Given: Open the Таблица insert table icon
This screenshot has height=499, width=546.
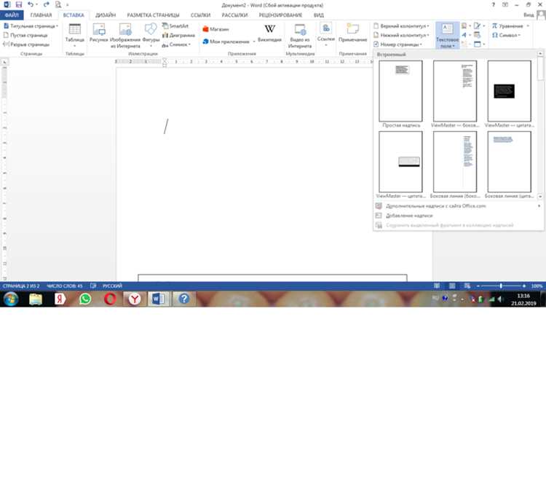Looking at the screenshot, I should click(x=74, y=35).
